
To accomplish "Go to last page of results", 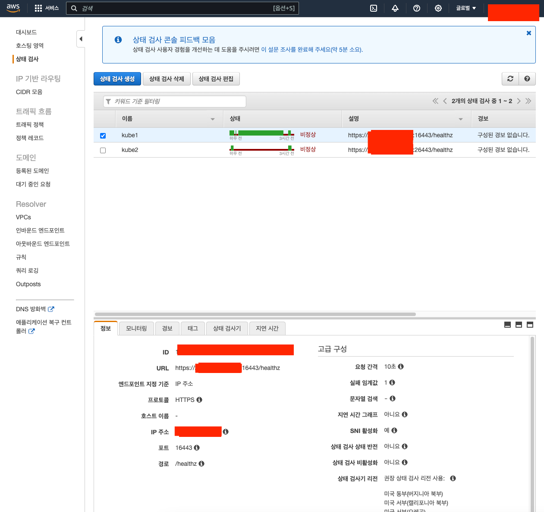I will [x=528, y=101].
